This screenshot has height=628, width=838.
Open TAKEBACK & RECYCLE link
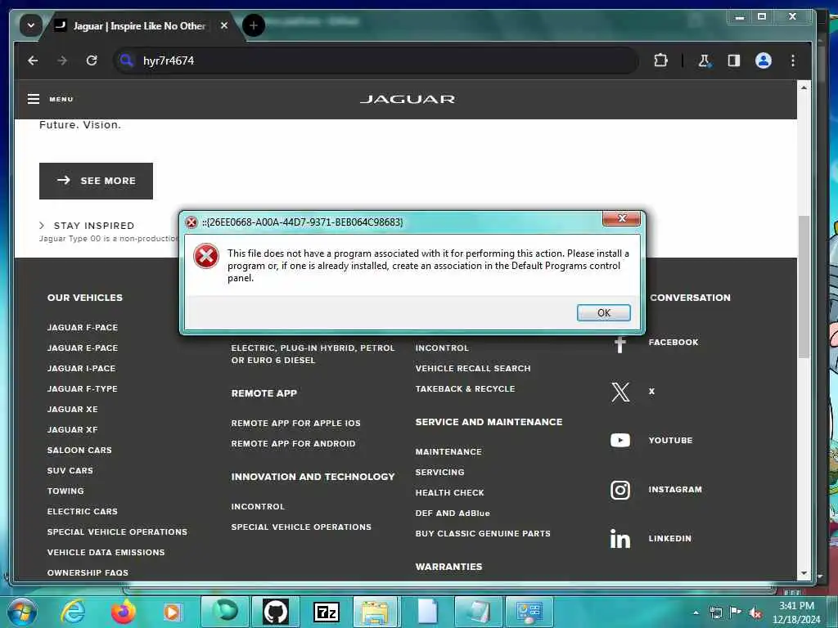coord(465,388)
